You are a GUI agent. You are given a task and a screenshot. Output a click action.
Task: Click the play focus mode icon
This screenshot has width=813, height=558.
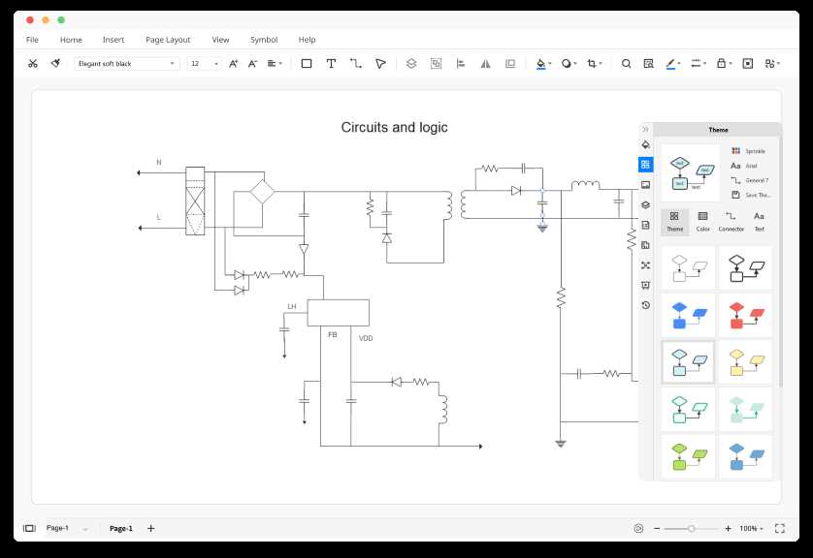point(638,529)
